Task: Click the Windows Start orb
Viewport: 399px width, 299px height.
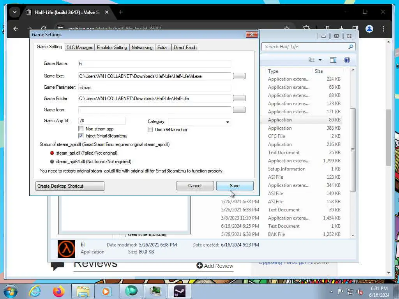Action: click(x=11, y=291)
